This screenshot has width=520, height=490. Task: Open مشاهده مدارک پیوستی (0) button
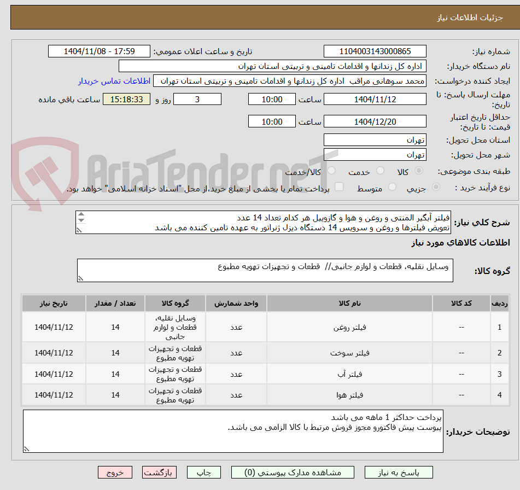click(x=293, y=472)
